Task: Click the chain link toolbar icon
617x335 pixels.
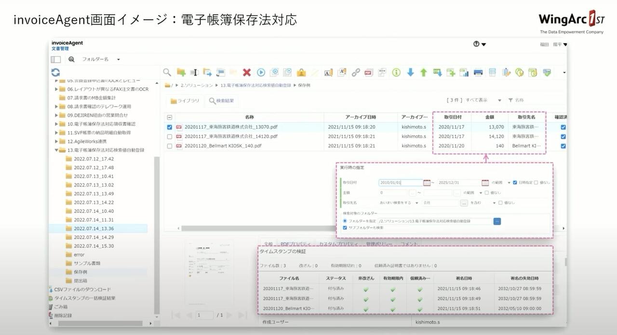Action: 356,72
